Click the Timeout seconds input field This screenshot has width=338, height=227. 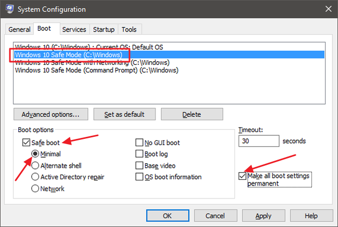click(258, 141)
